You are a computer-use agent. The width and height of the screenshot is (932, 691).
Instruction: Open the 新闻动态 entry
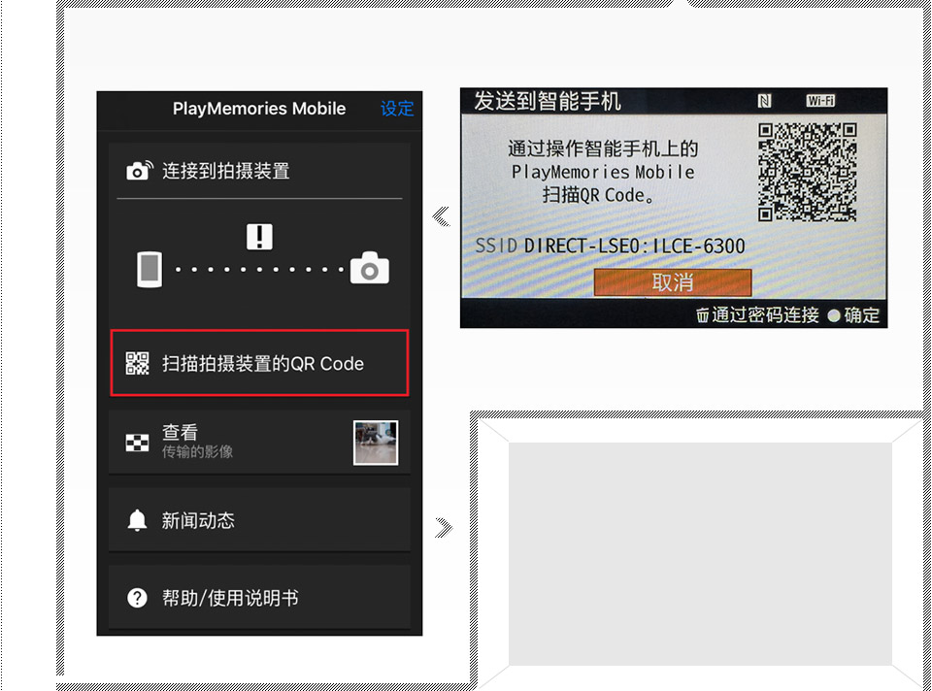[198, 520]
